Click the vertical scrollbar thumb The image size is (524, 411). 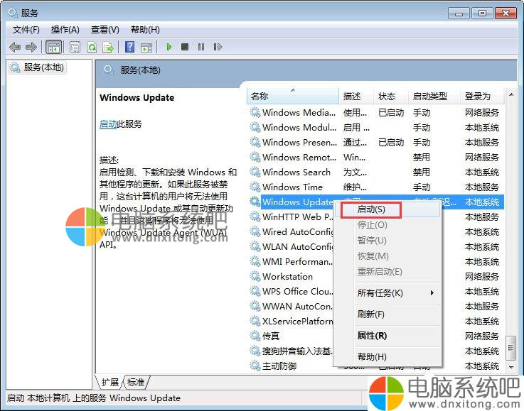click(511, 348)
